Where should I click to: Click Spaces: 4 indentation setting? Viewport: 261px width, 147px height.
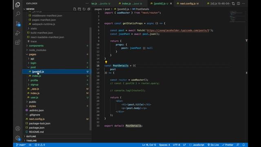(x=164, y=145)
